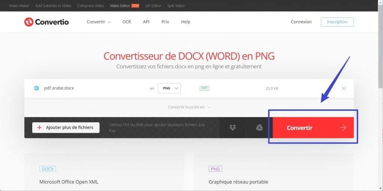
Task: Open GIF Editor link
Action: [153, 6]
